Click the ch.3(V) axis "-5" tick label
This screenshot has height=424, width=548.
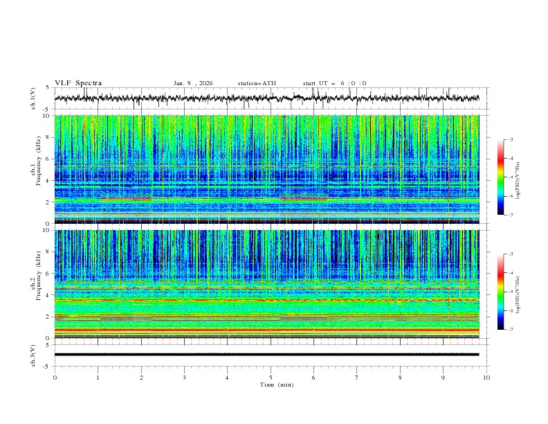click(46, 366)
